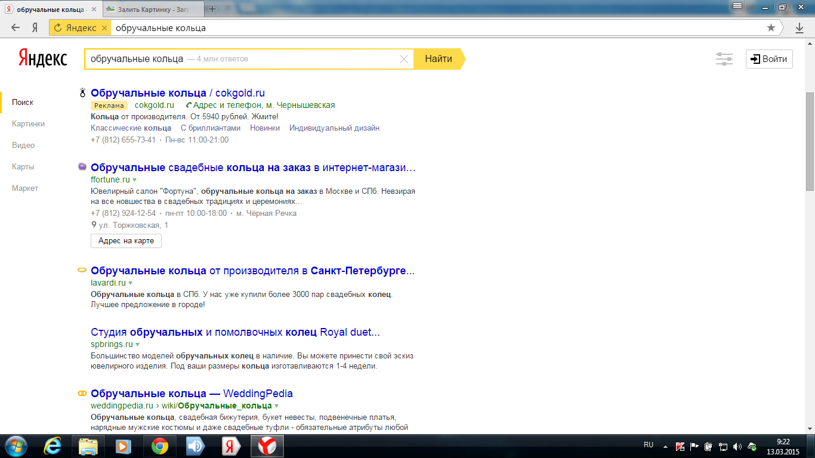Click the Войти login button
Image resolution: width=815 pixels, height=458 pixels.
pyautogui.click(x=769, y=59)
